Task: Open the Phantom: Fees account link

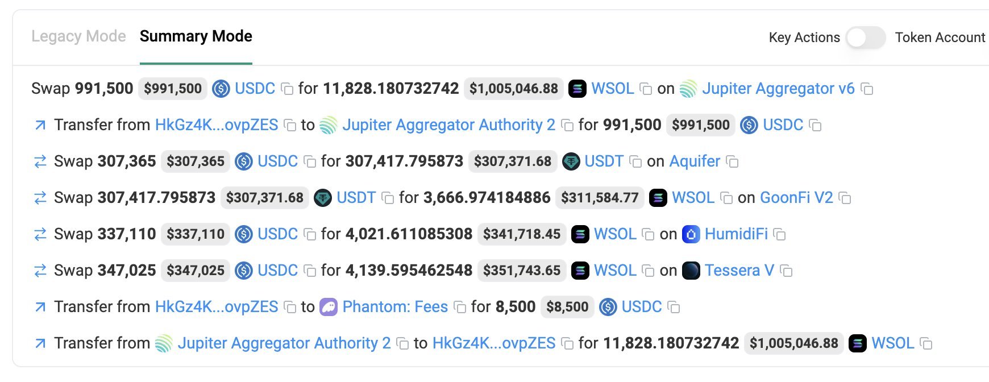Action: 395,307
